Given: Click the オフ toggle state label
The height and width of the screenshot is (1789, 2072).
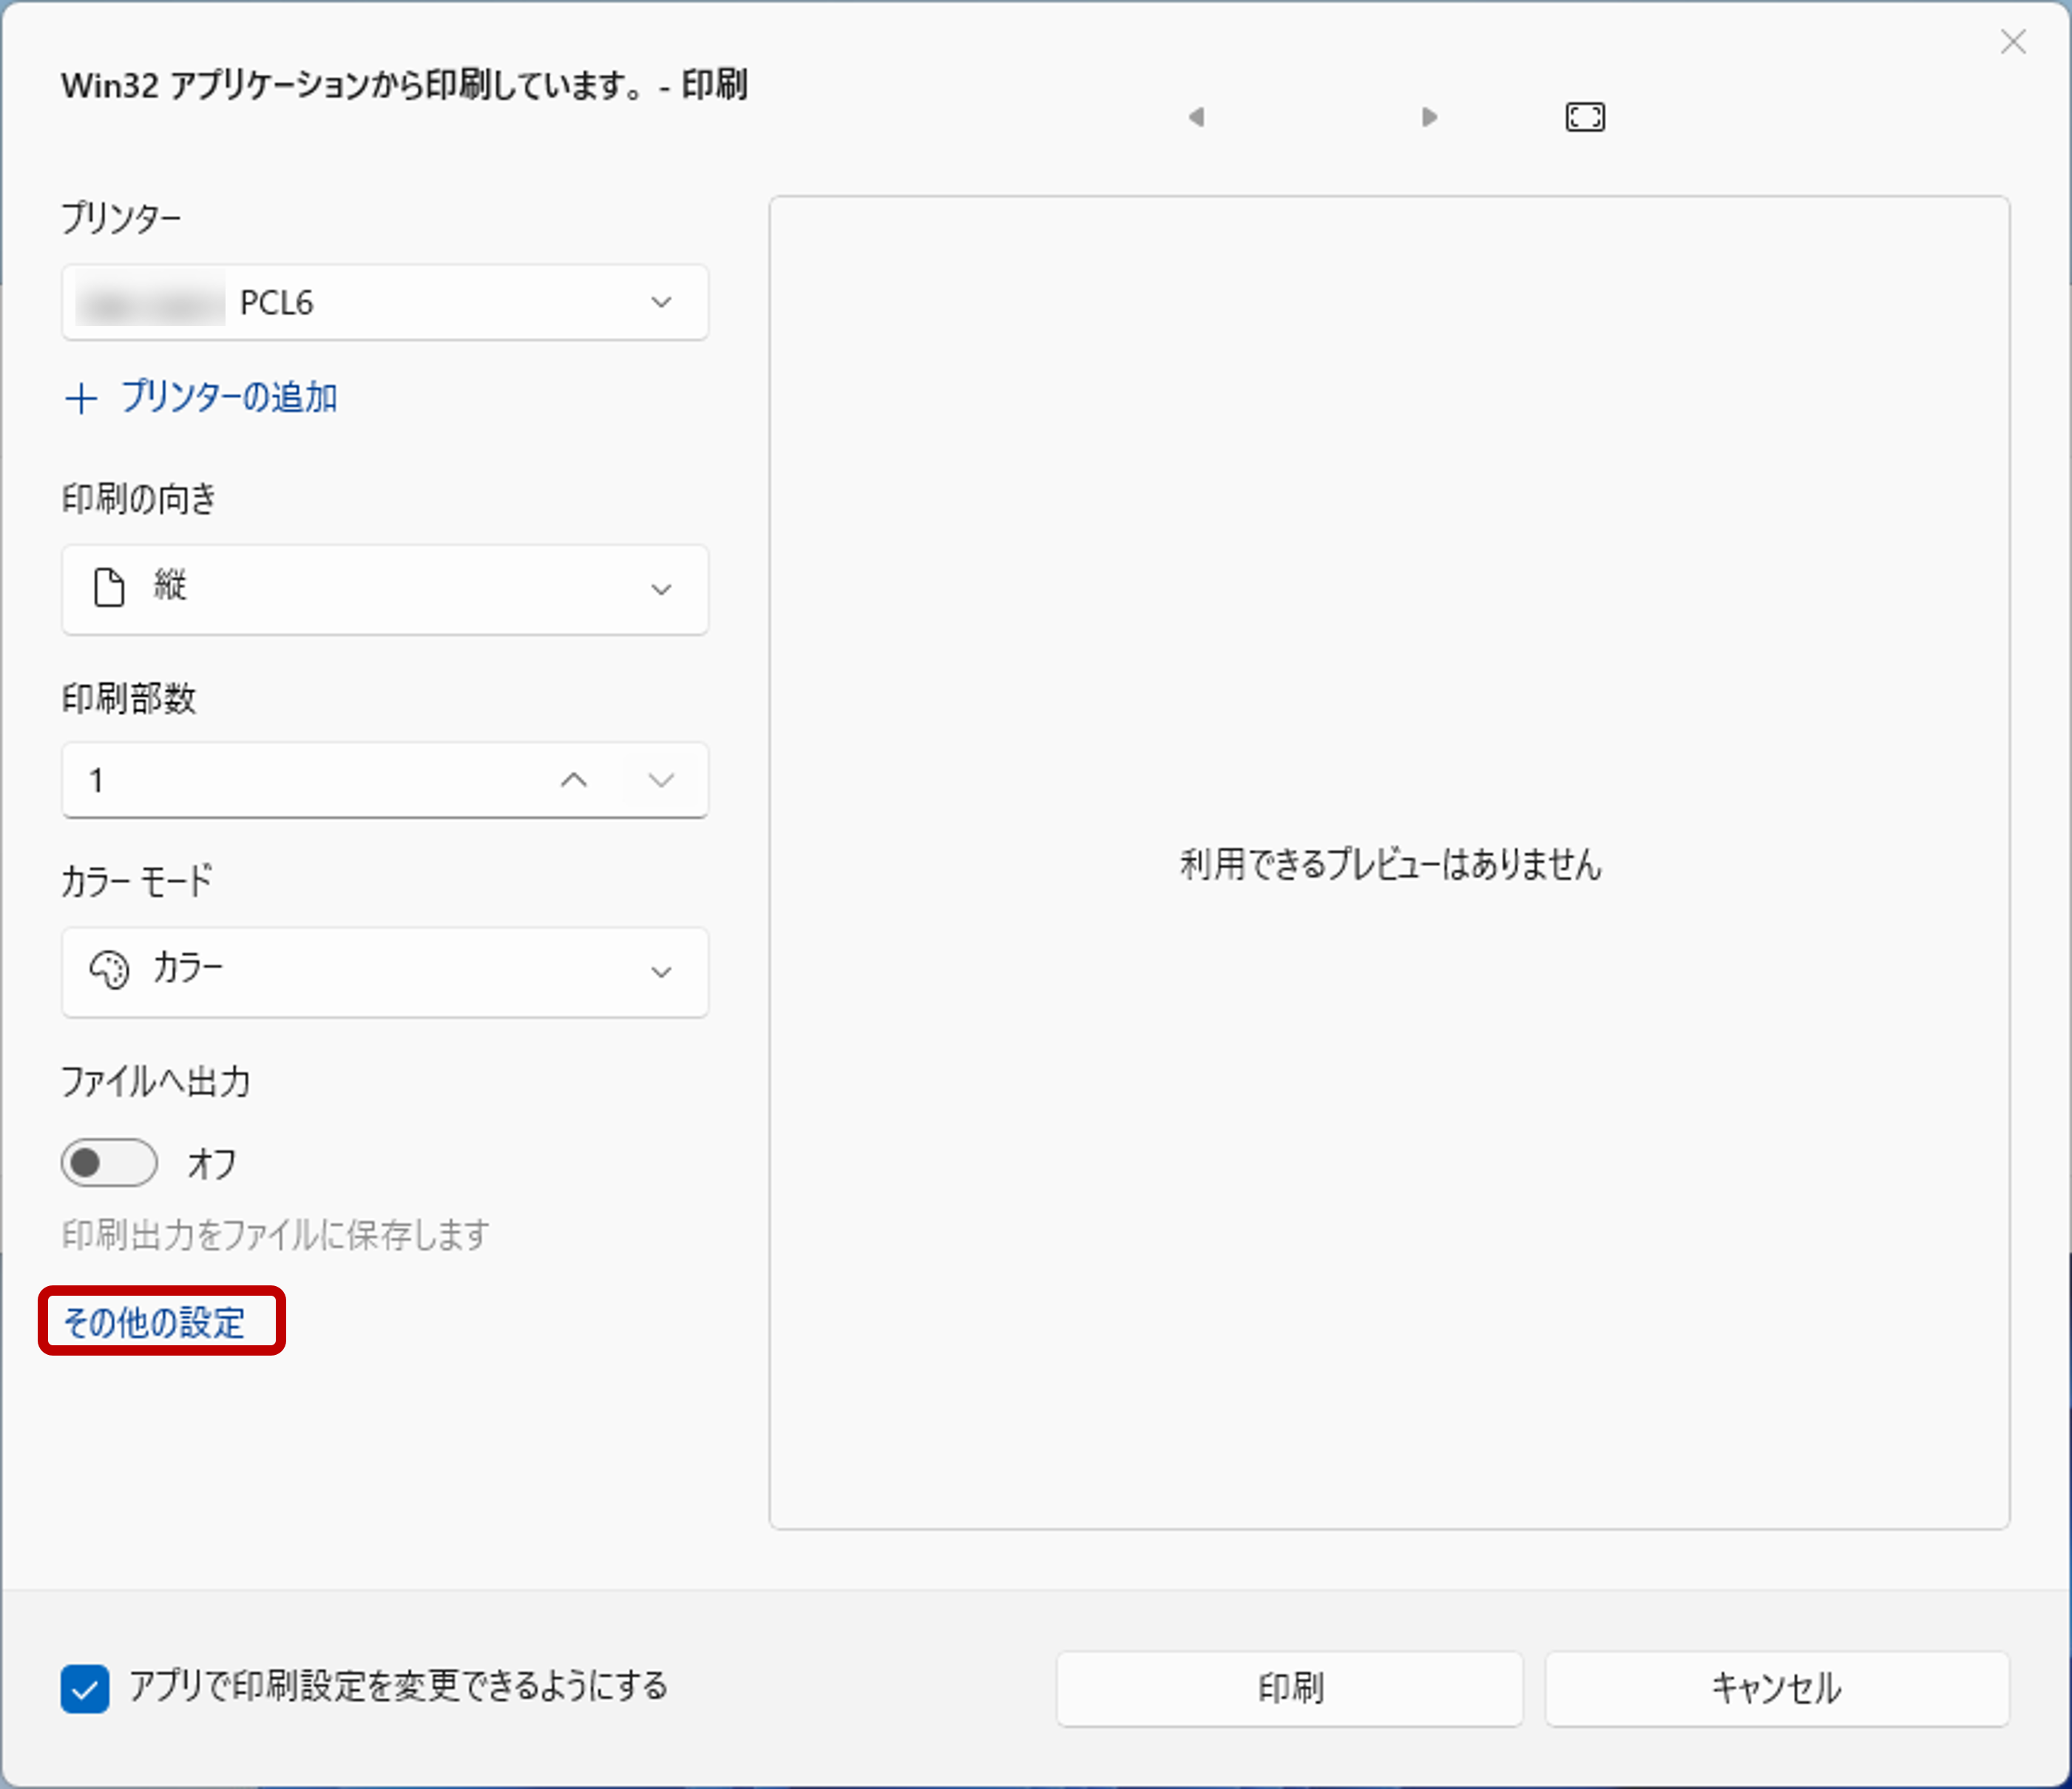Looking at the screenshot, I should pyautogui.click(x=211, y=1164).
